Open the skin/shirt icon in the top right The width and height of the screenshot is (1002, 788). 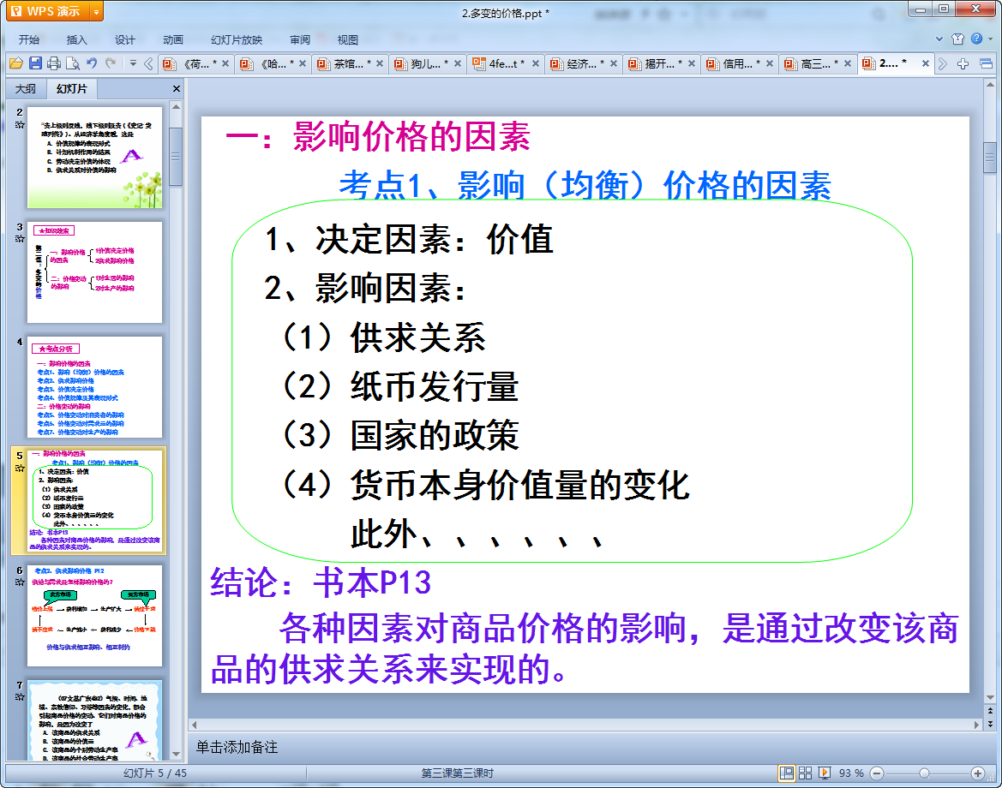(x=957, y=39)
